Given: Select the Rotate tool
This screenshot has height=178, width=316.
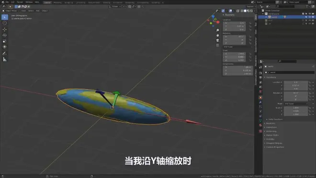Looking at the screenshot, I should (5, 35).
